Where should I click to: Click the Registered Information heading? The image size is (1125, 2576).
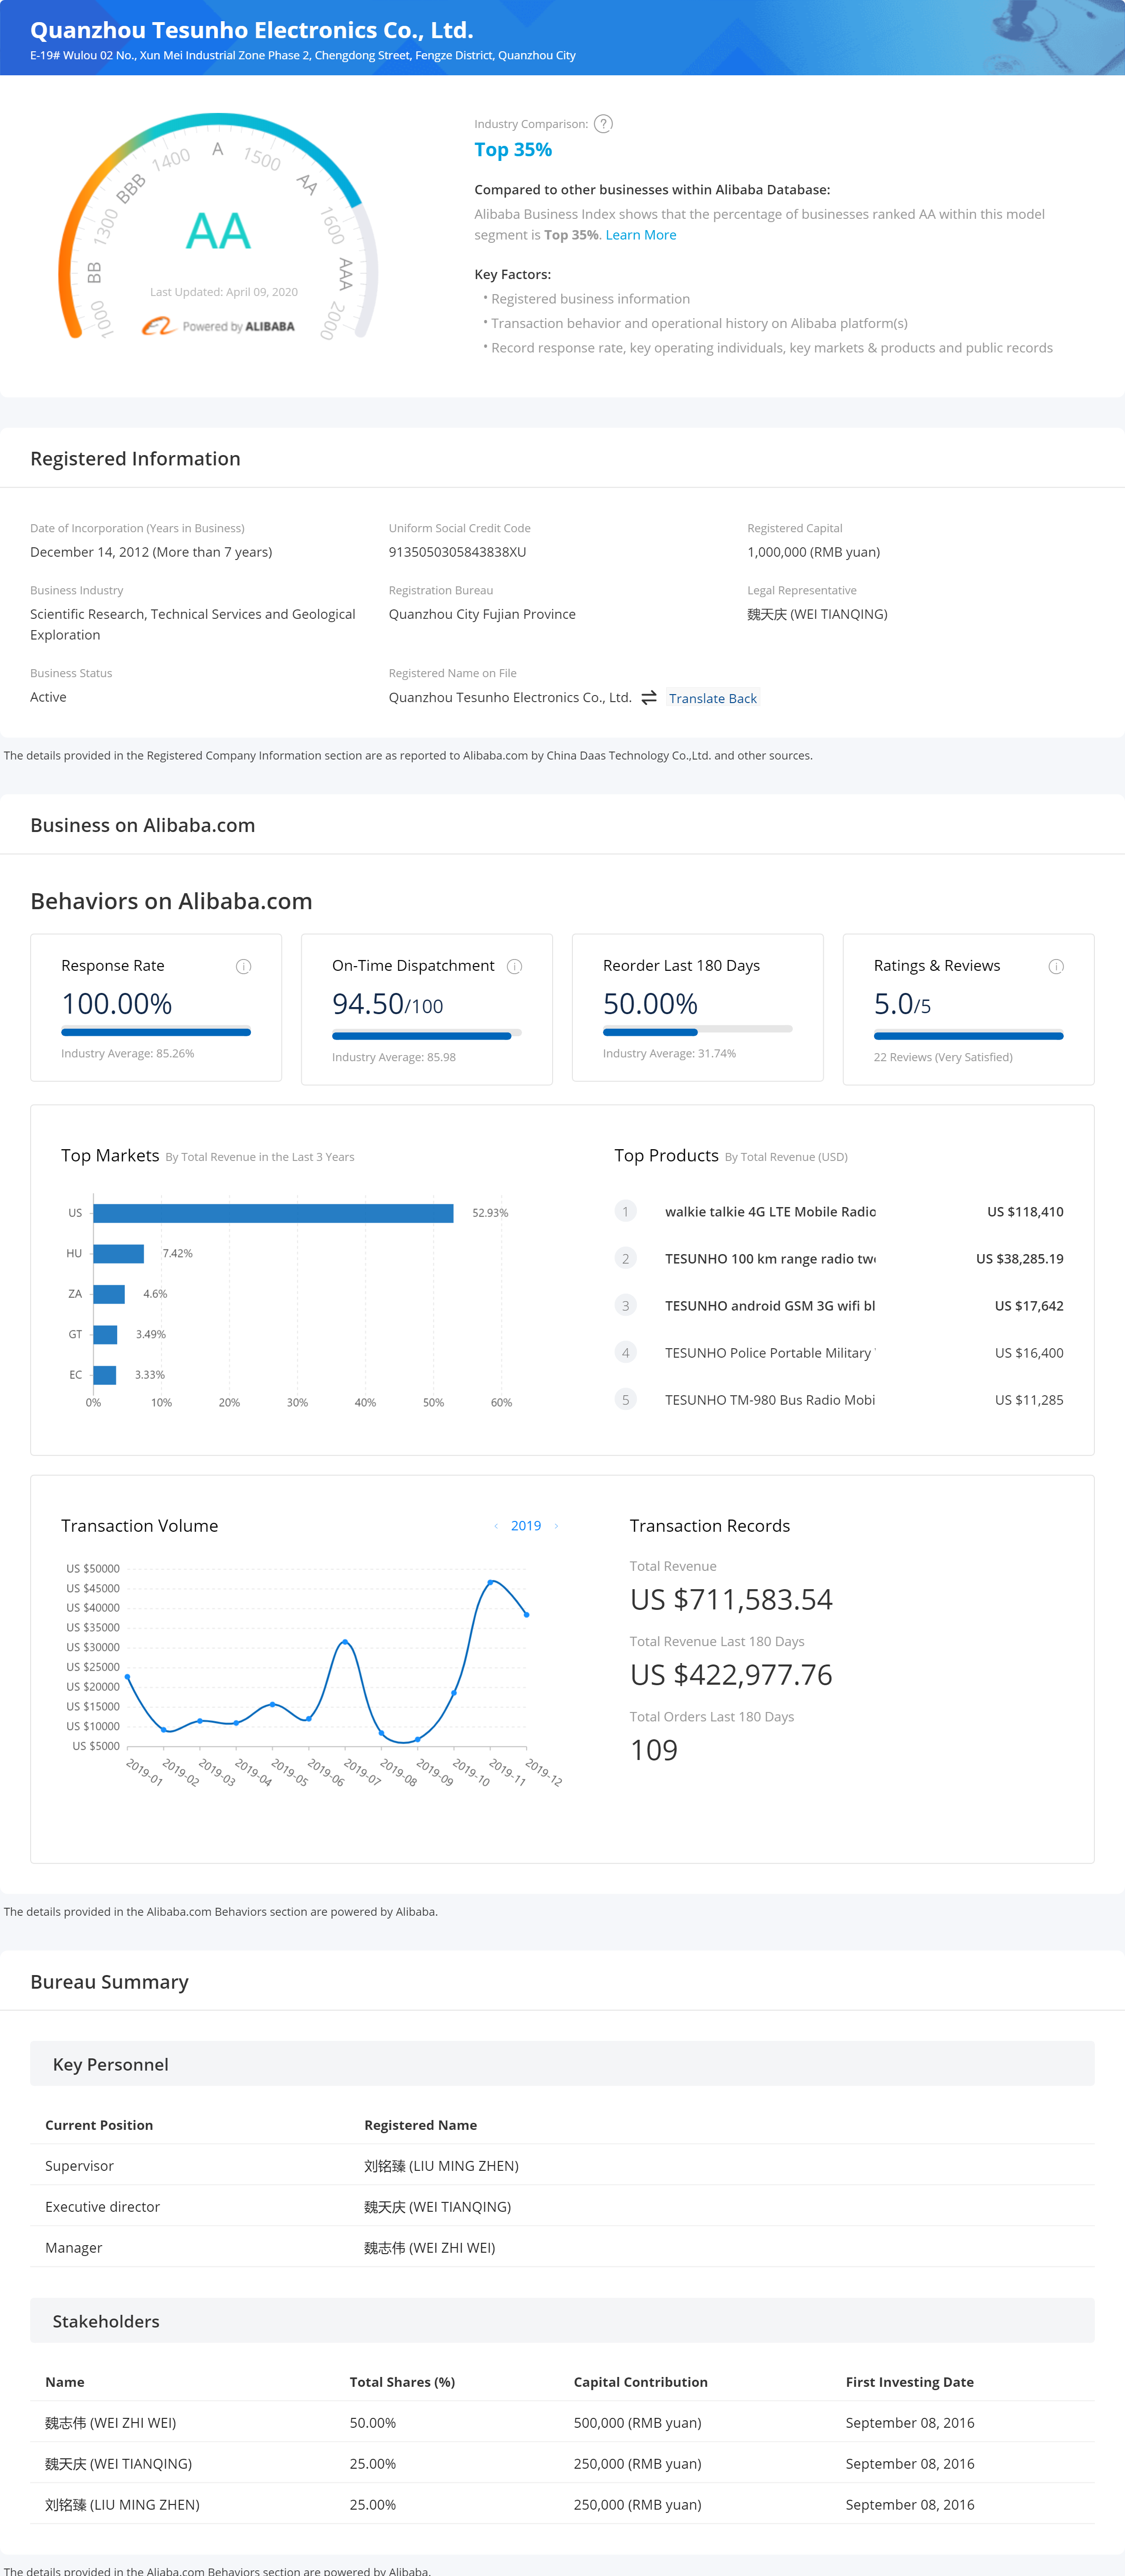tap(135, 459)
